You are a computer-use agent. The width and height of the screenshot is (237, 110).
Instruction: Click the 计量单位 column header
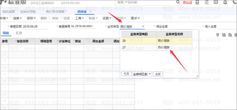pos(64,41)
